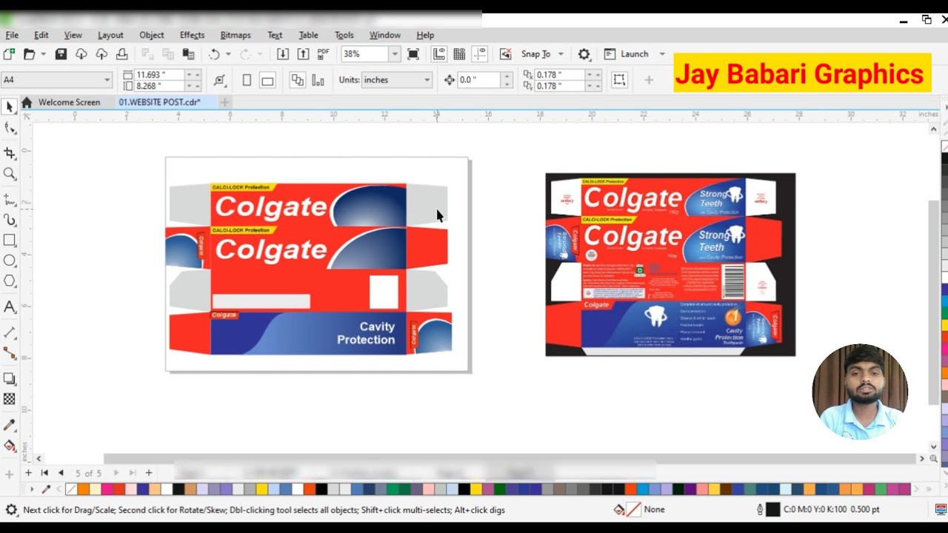The image size is (948, 533).
Task: Select the Parallel Dimension tool
Action: coord(10,332)
